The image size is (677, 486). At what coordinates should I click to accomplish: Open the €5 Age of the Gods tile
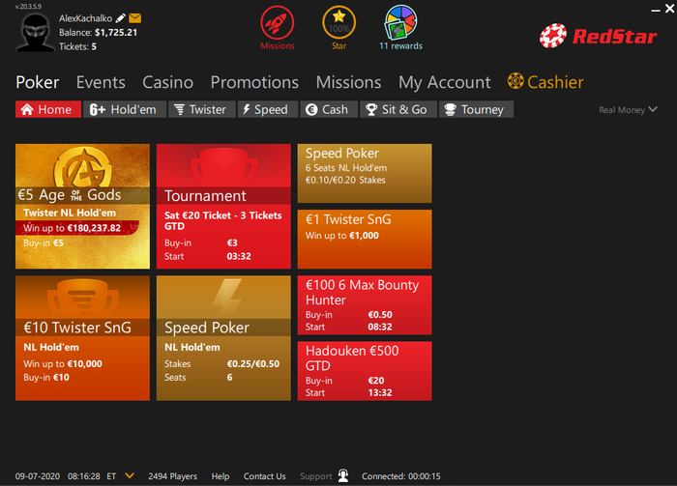82,207
